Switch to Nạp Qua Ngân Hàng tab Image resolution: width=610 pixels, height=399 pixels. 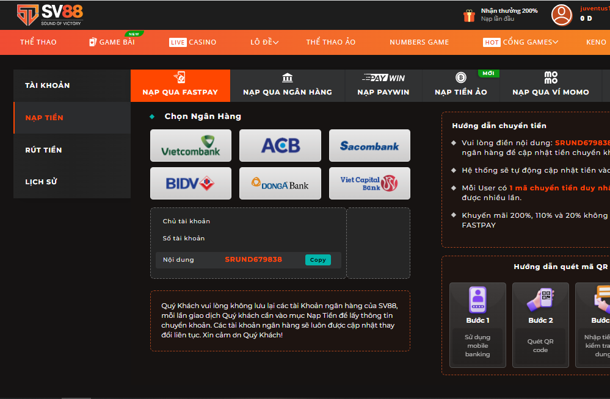pyautogui.click(x=288, y=85)
